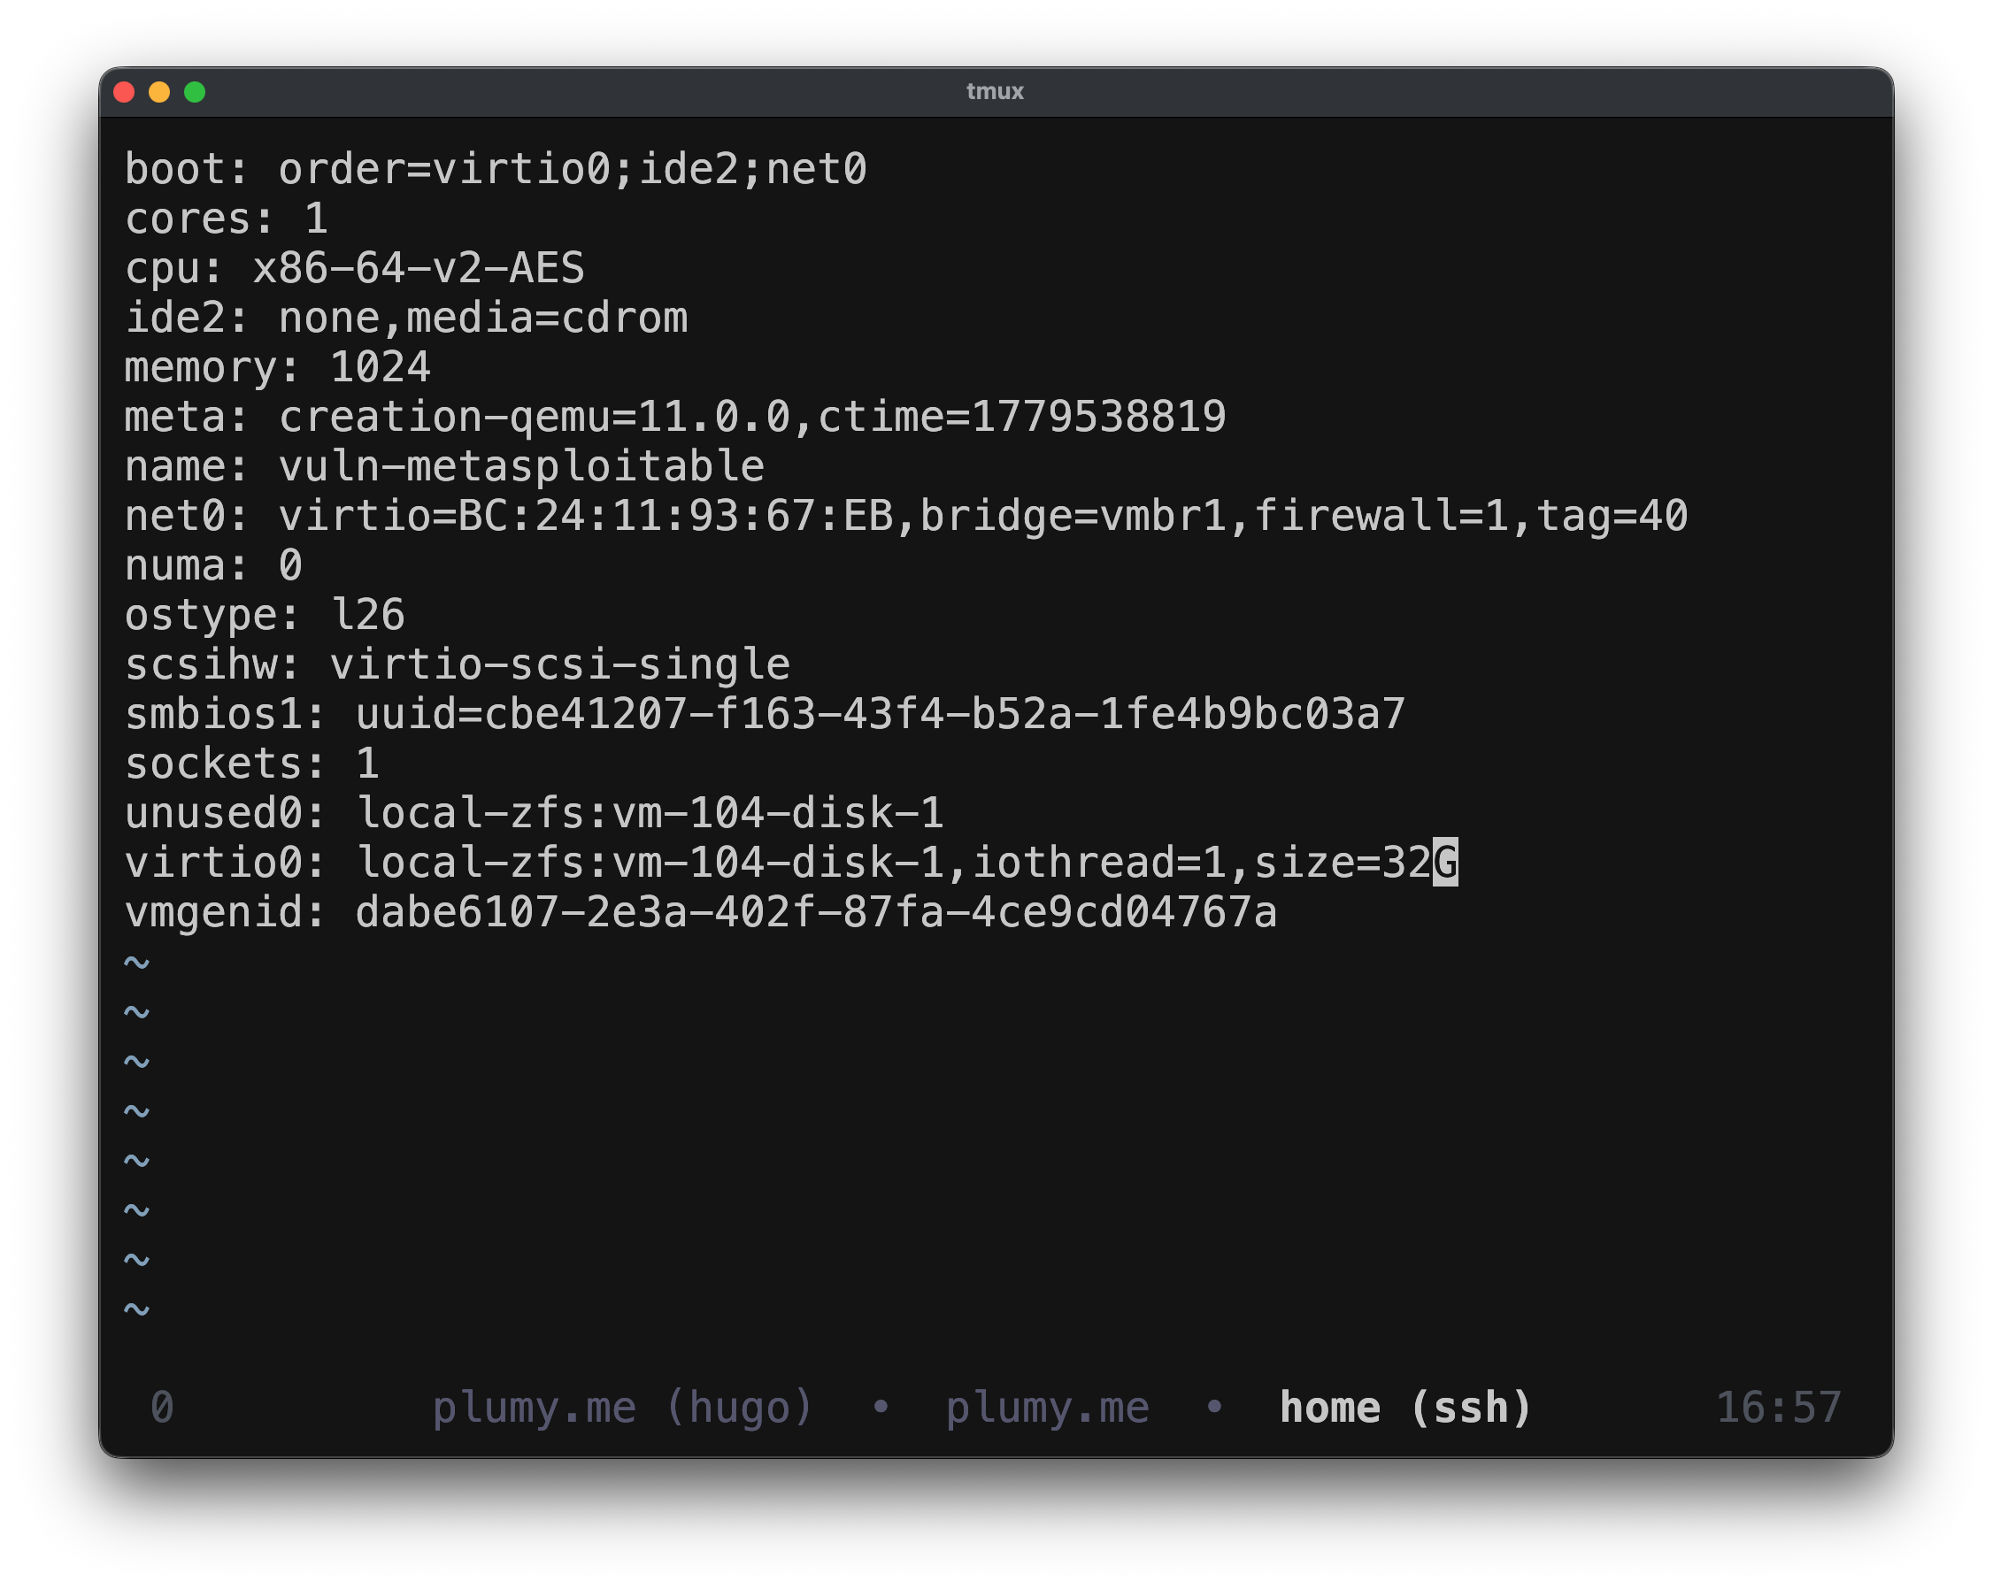Click the 'unused0: local-zfs:vm-104-disk-1' line
The height and width of the screenshot is (1589, 1993).
535,813
